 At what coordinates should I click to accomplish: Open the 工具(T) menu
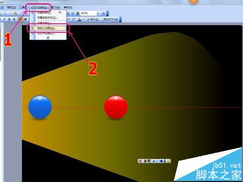(x=23, y=7)
